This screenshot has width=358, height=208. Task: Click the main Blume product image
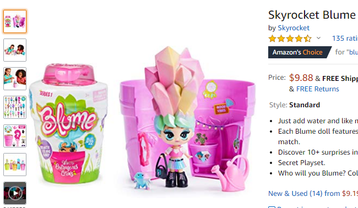142,119
